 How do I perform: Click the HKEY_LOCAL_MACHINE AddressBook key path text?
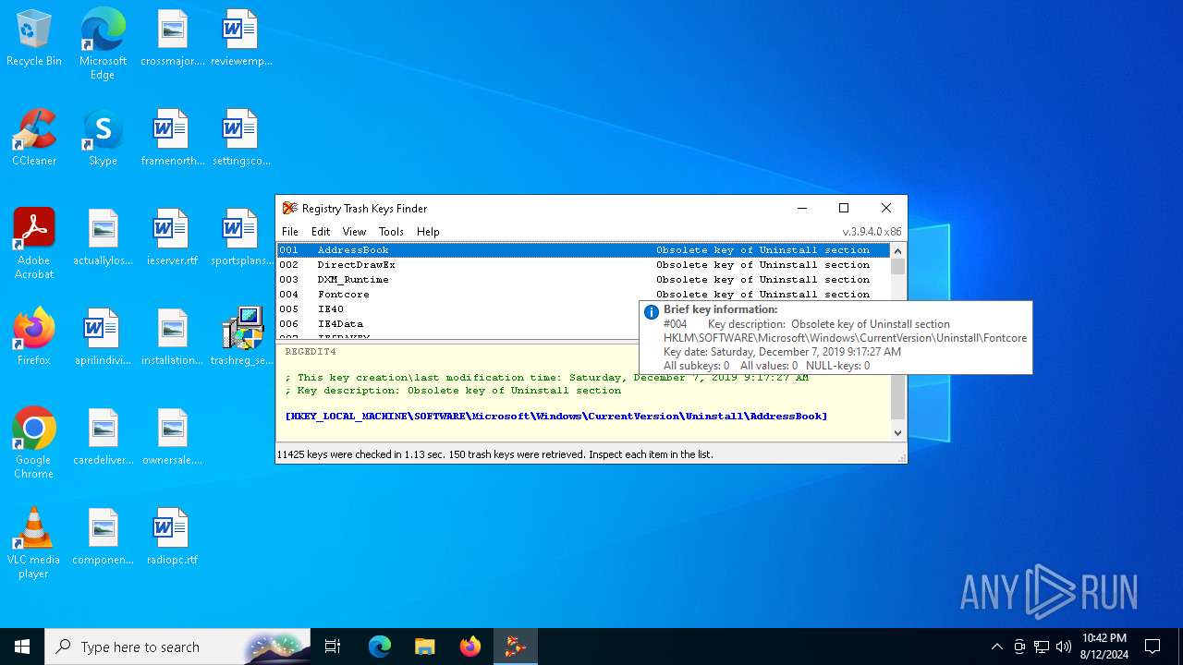click(x=556, y=417)
